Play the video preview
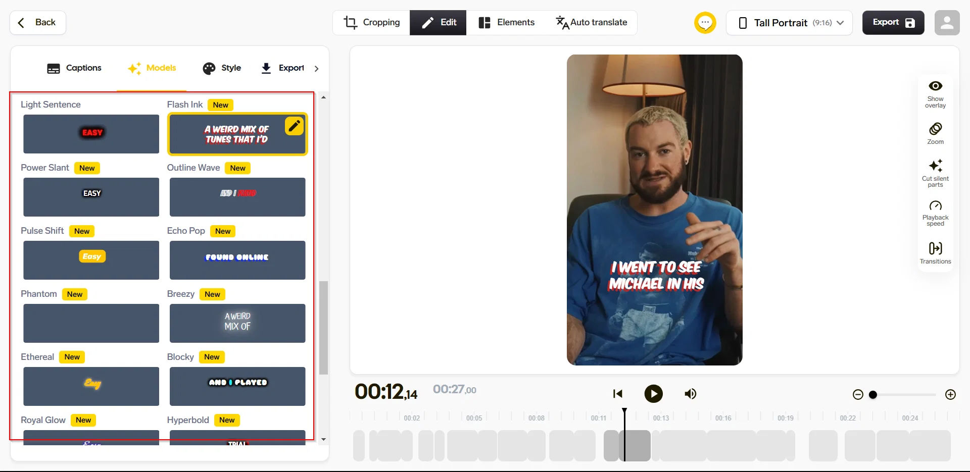This screenshot has height=472, width=970. (x=653, y=394)
